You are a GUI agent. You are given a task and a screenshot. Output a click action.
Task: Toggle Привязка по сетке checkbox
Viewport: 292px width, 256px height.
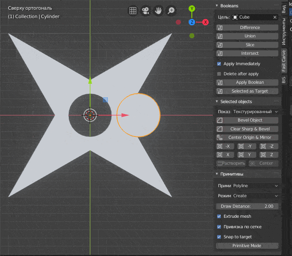click(x=219, y=227)
